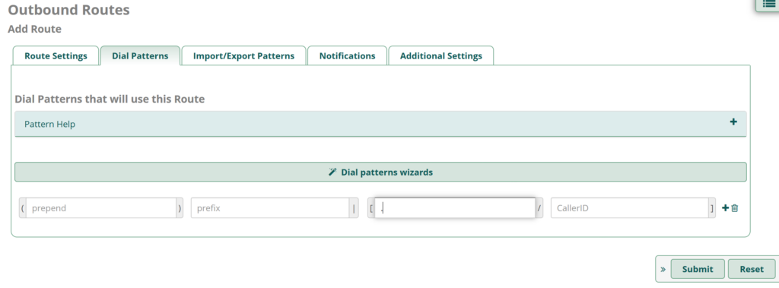Collapse the action bar with double-arrow chevron

pos(663,269)
